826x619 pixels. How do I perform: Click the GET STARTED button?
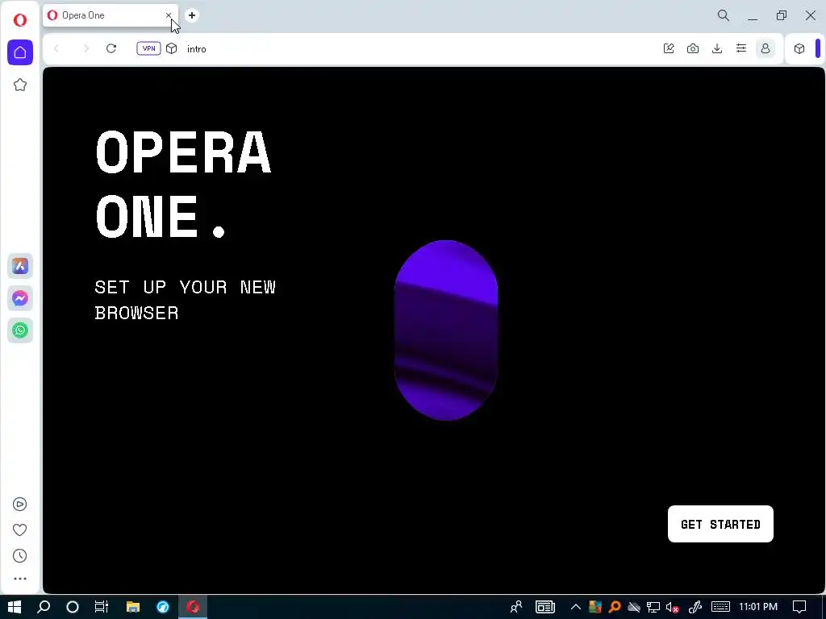720,524
